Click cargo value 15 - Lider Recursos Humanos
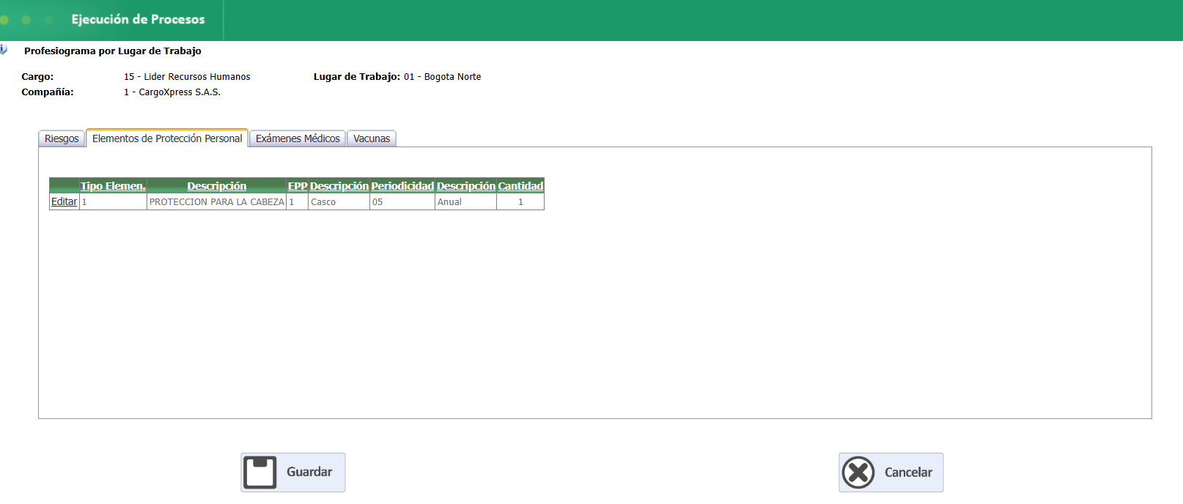Viewport: 1183px width, 504px height. [x=187, y=77]
